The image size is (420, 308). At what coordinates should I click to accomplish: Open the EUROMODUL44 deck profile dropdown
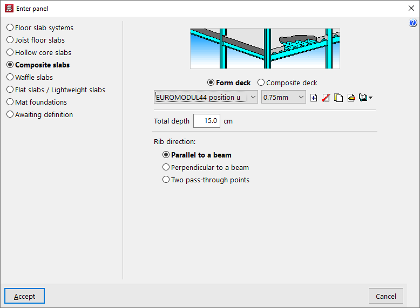point(206,97)
